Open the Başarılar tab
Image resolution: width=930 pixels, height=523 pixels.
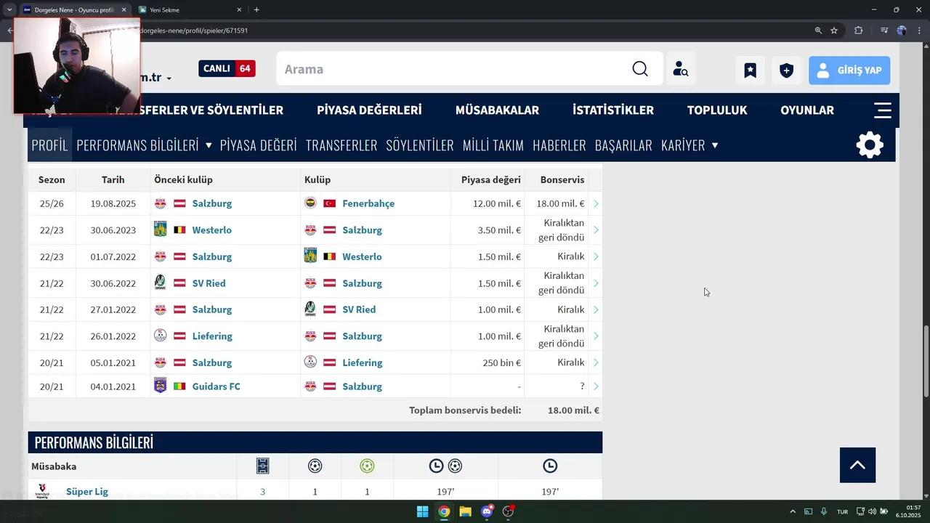tap(623, 145)
